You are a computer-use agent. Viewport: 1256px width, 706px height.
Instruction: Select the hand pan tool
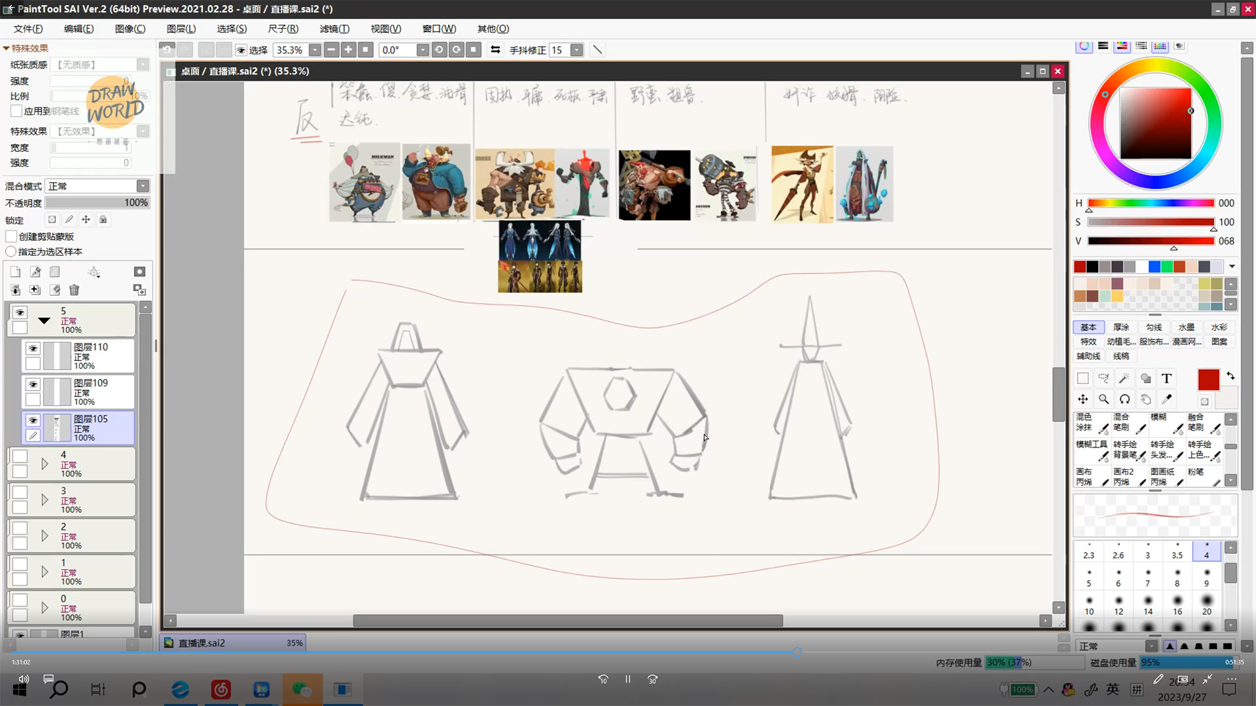pyautogui.click(x=1145, y=399)
